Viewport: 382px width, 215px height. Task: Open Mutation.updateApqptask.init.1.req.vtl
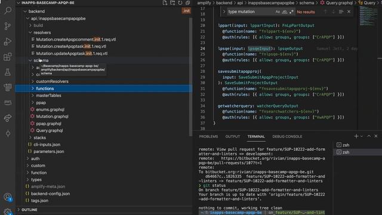104,53
